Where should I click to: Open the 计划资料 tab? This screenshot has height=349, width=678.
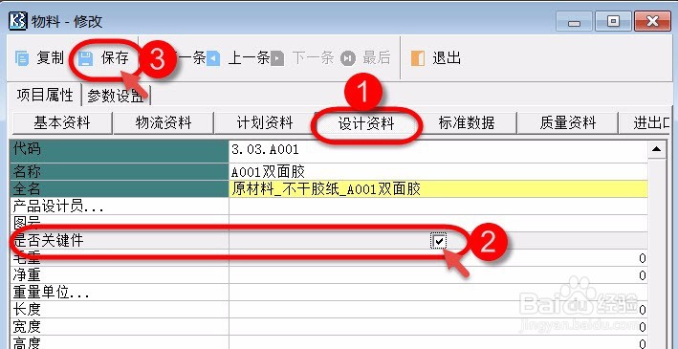[x=264, y=122]
